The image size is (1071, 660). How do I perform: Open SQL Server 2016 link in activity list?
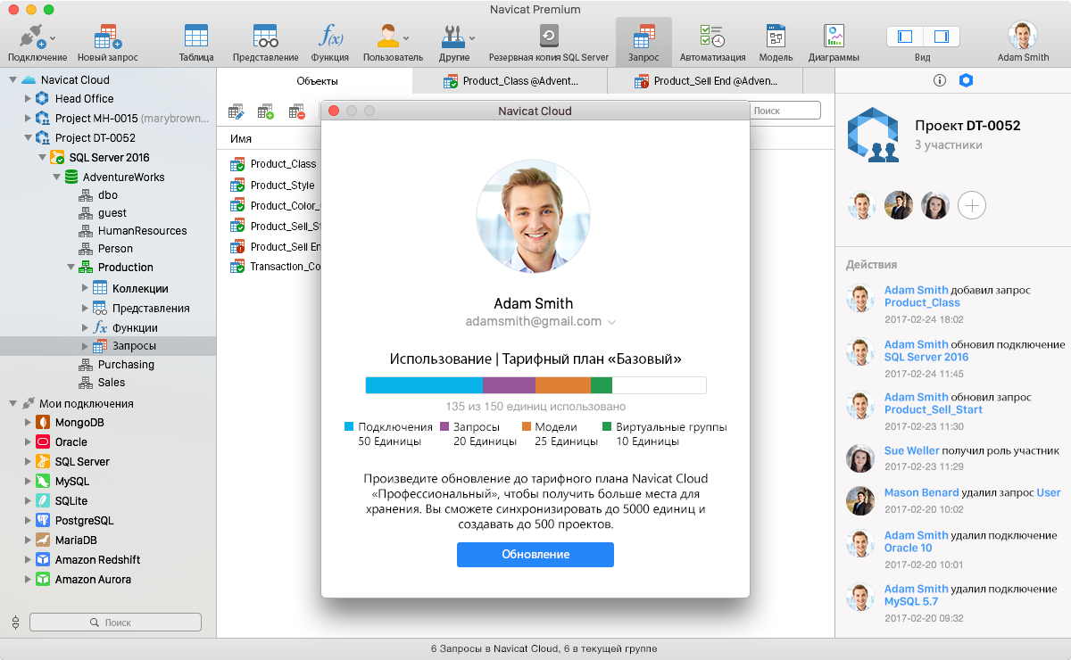926,357
